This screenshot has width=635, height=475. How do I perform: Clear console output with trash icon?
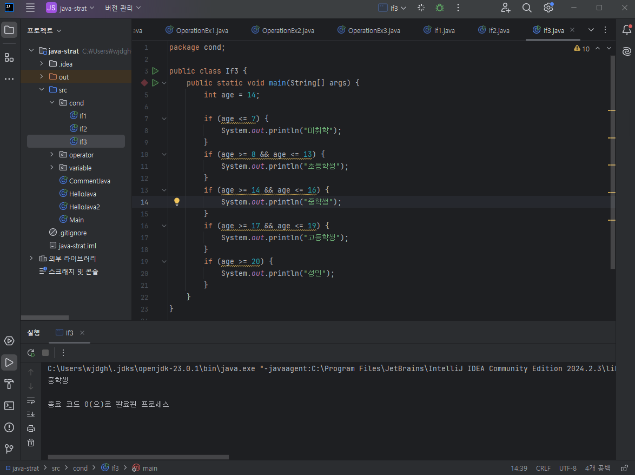coord(31,442)
